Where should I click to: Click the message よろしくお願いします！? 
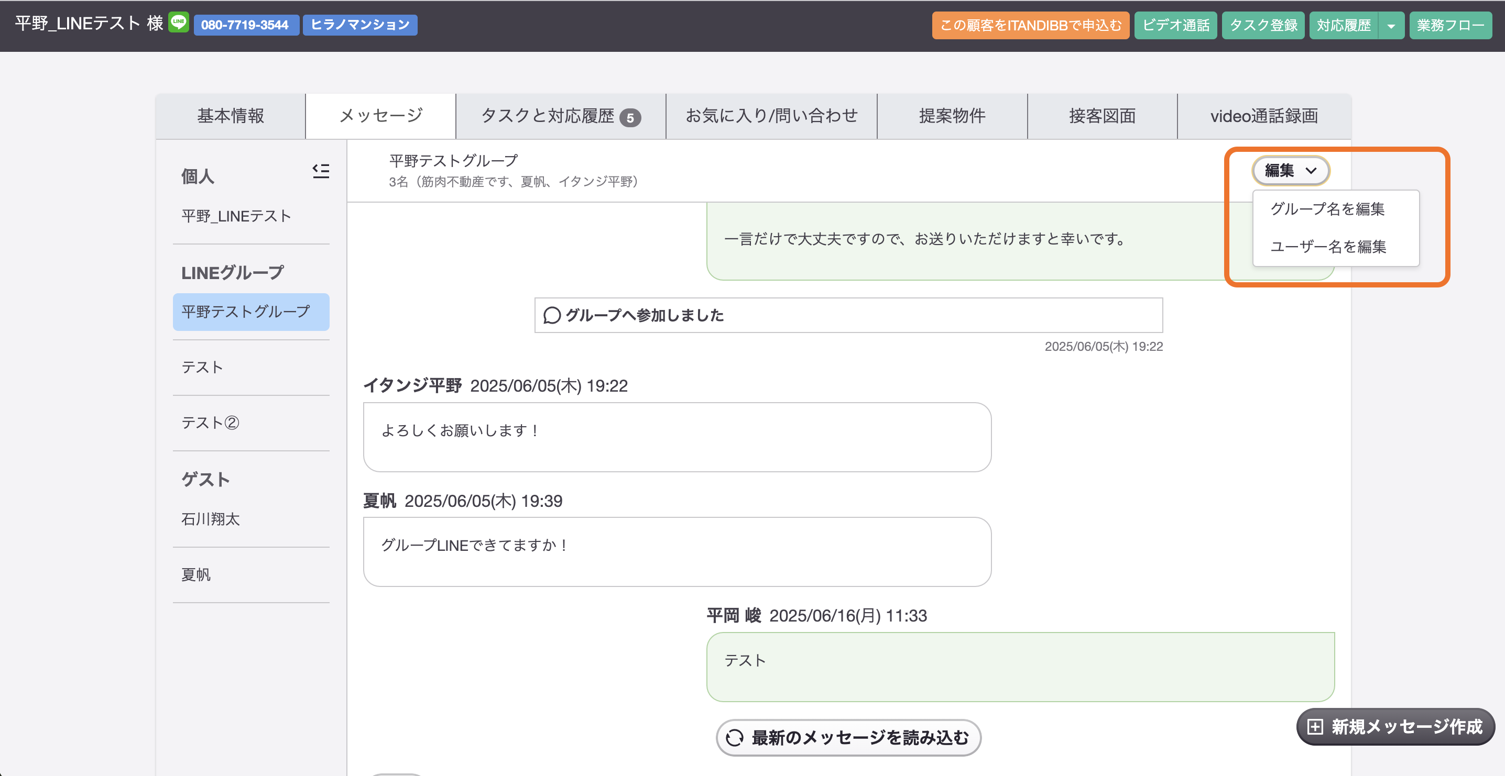tap(677, 437)
